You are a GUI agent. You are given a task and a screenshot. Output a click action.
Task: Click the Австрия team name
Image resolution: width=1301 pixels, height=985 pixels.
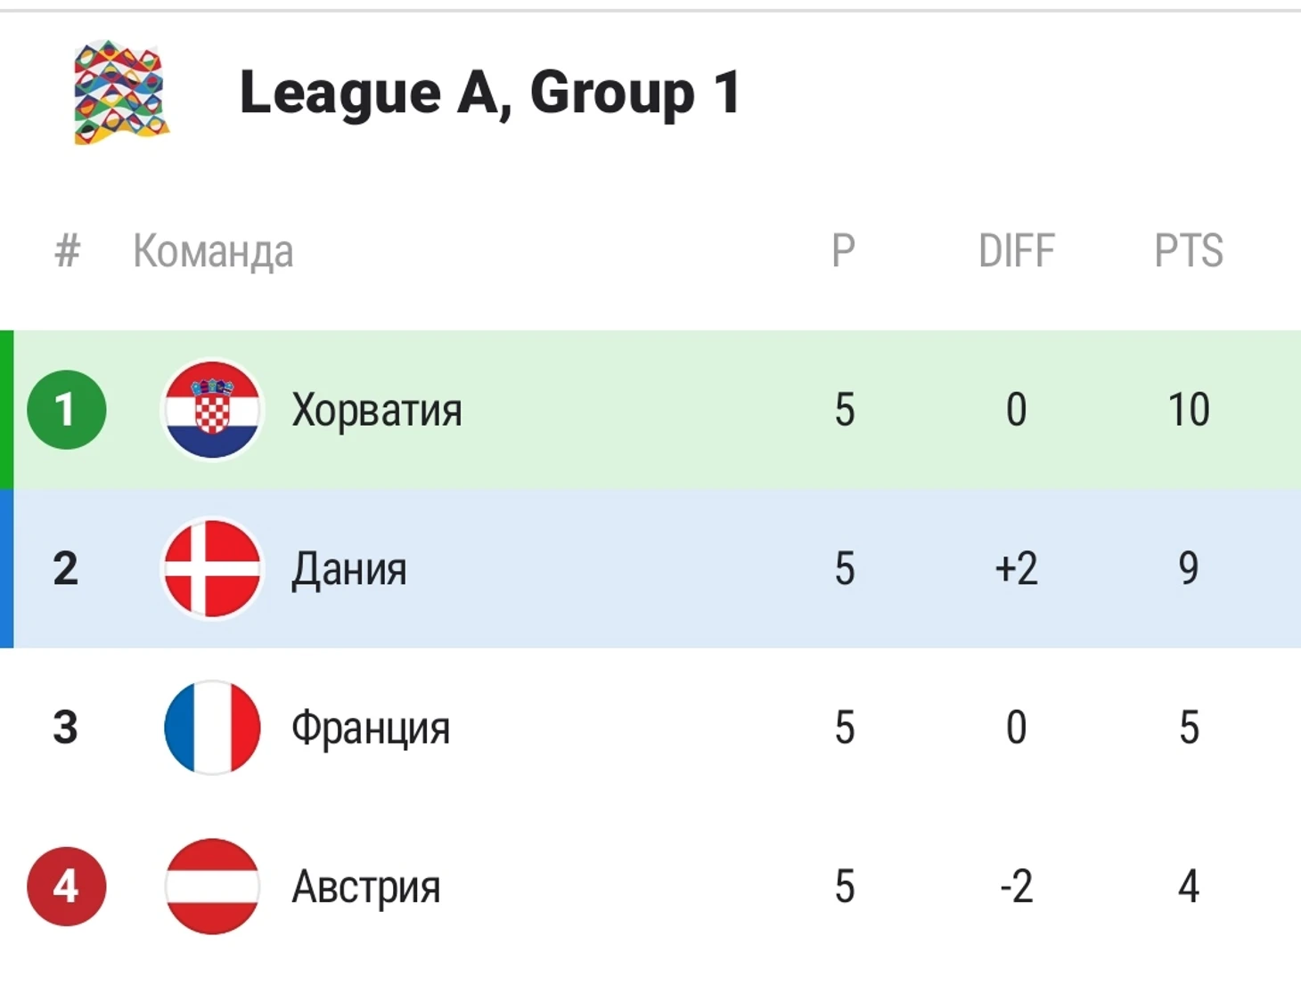click(x=366, y=887)
